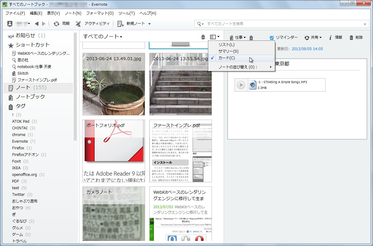Play the MP3 attachment

point(241,85)
